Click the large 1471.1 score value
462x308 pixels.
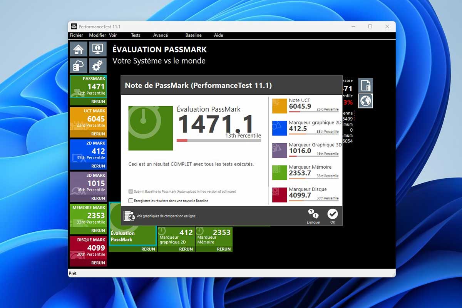point(215,124)
